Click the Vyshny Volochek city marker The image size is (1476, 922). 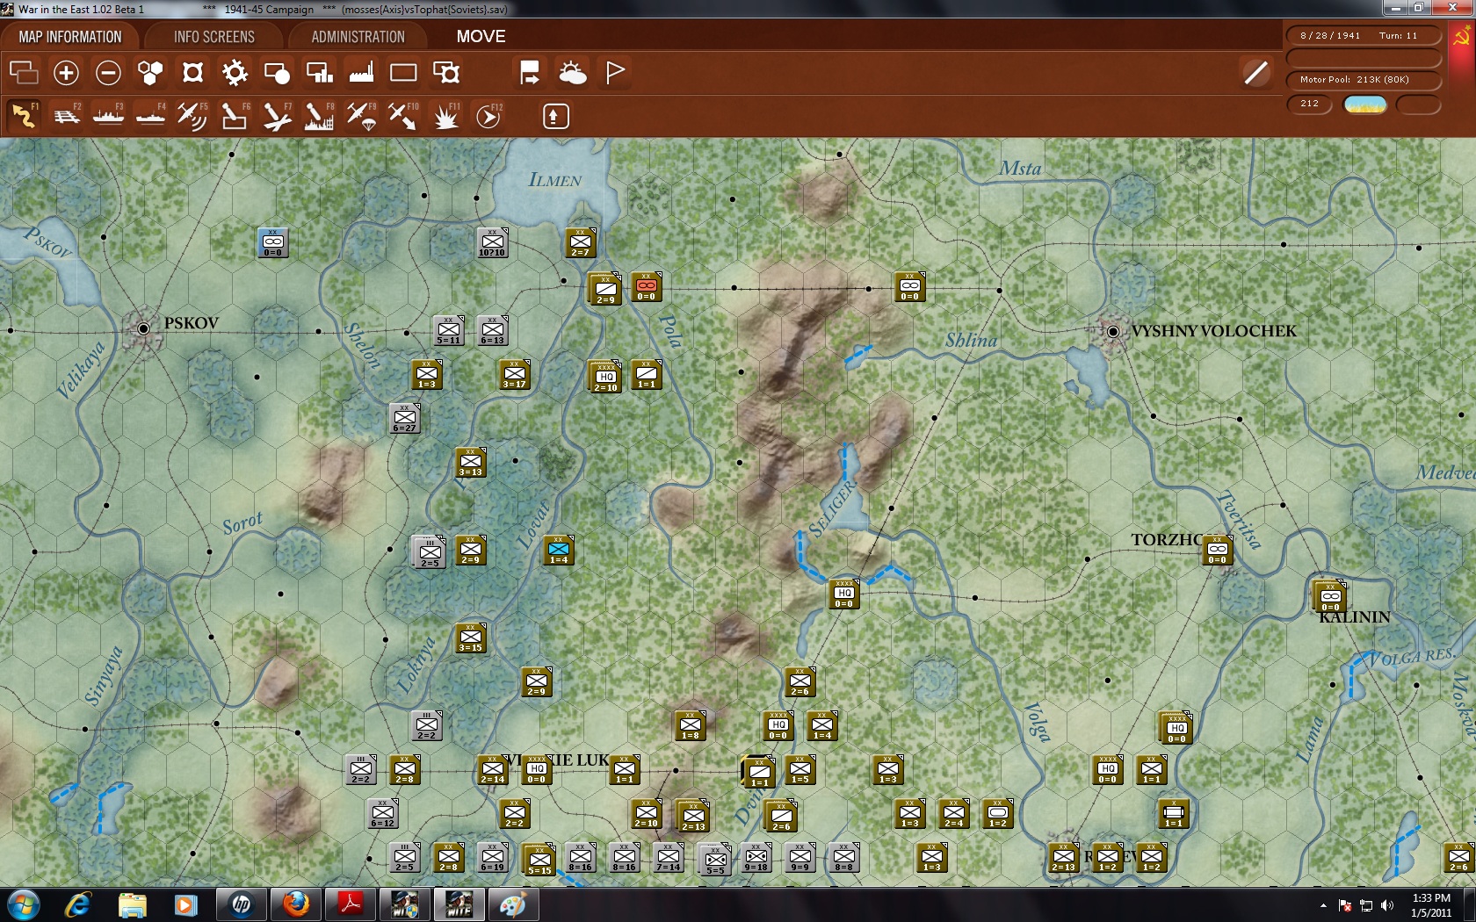coord(1113,331)
